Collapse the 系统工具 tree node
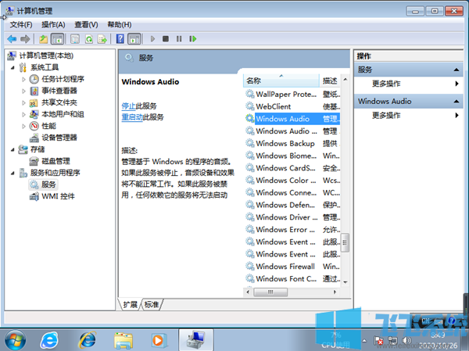 pos(13,68)
